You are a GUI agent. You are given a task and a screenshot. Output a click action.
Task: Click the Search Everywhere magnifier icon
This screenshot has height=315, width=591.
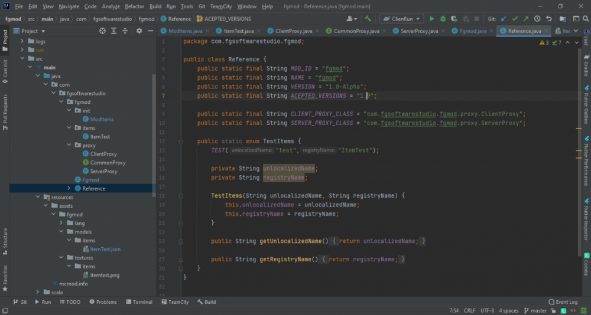pos(586,19)
